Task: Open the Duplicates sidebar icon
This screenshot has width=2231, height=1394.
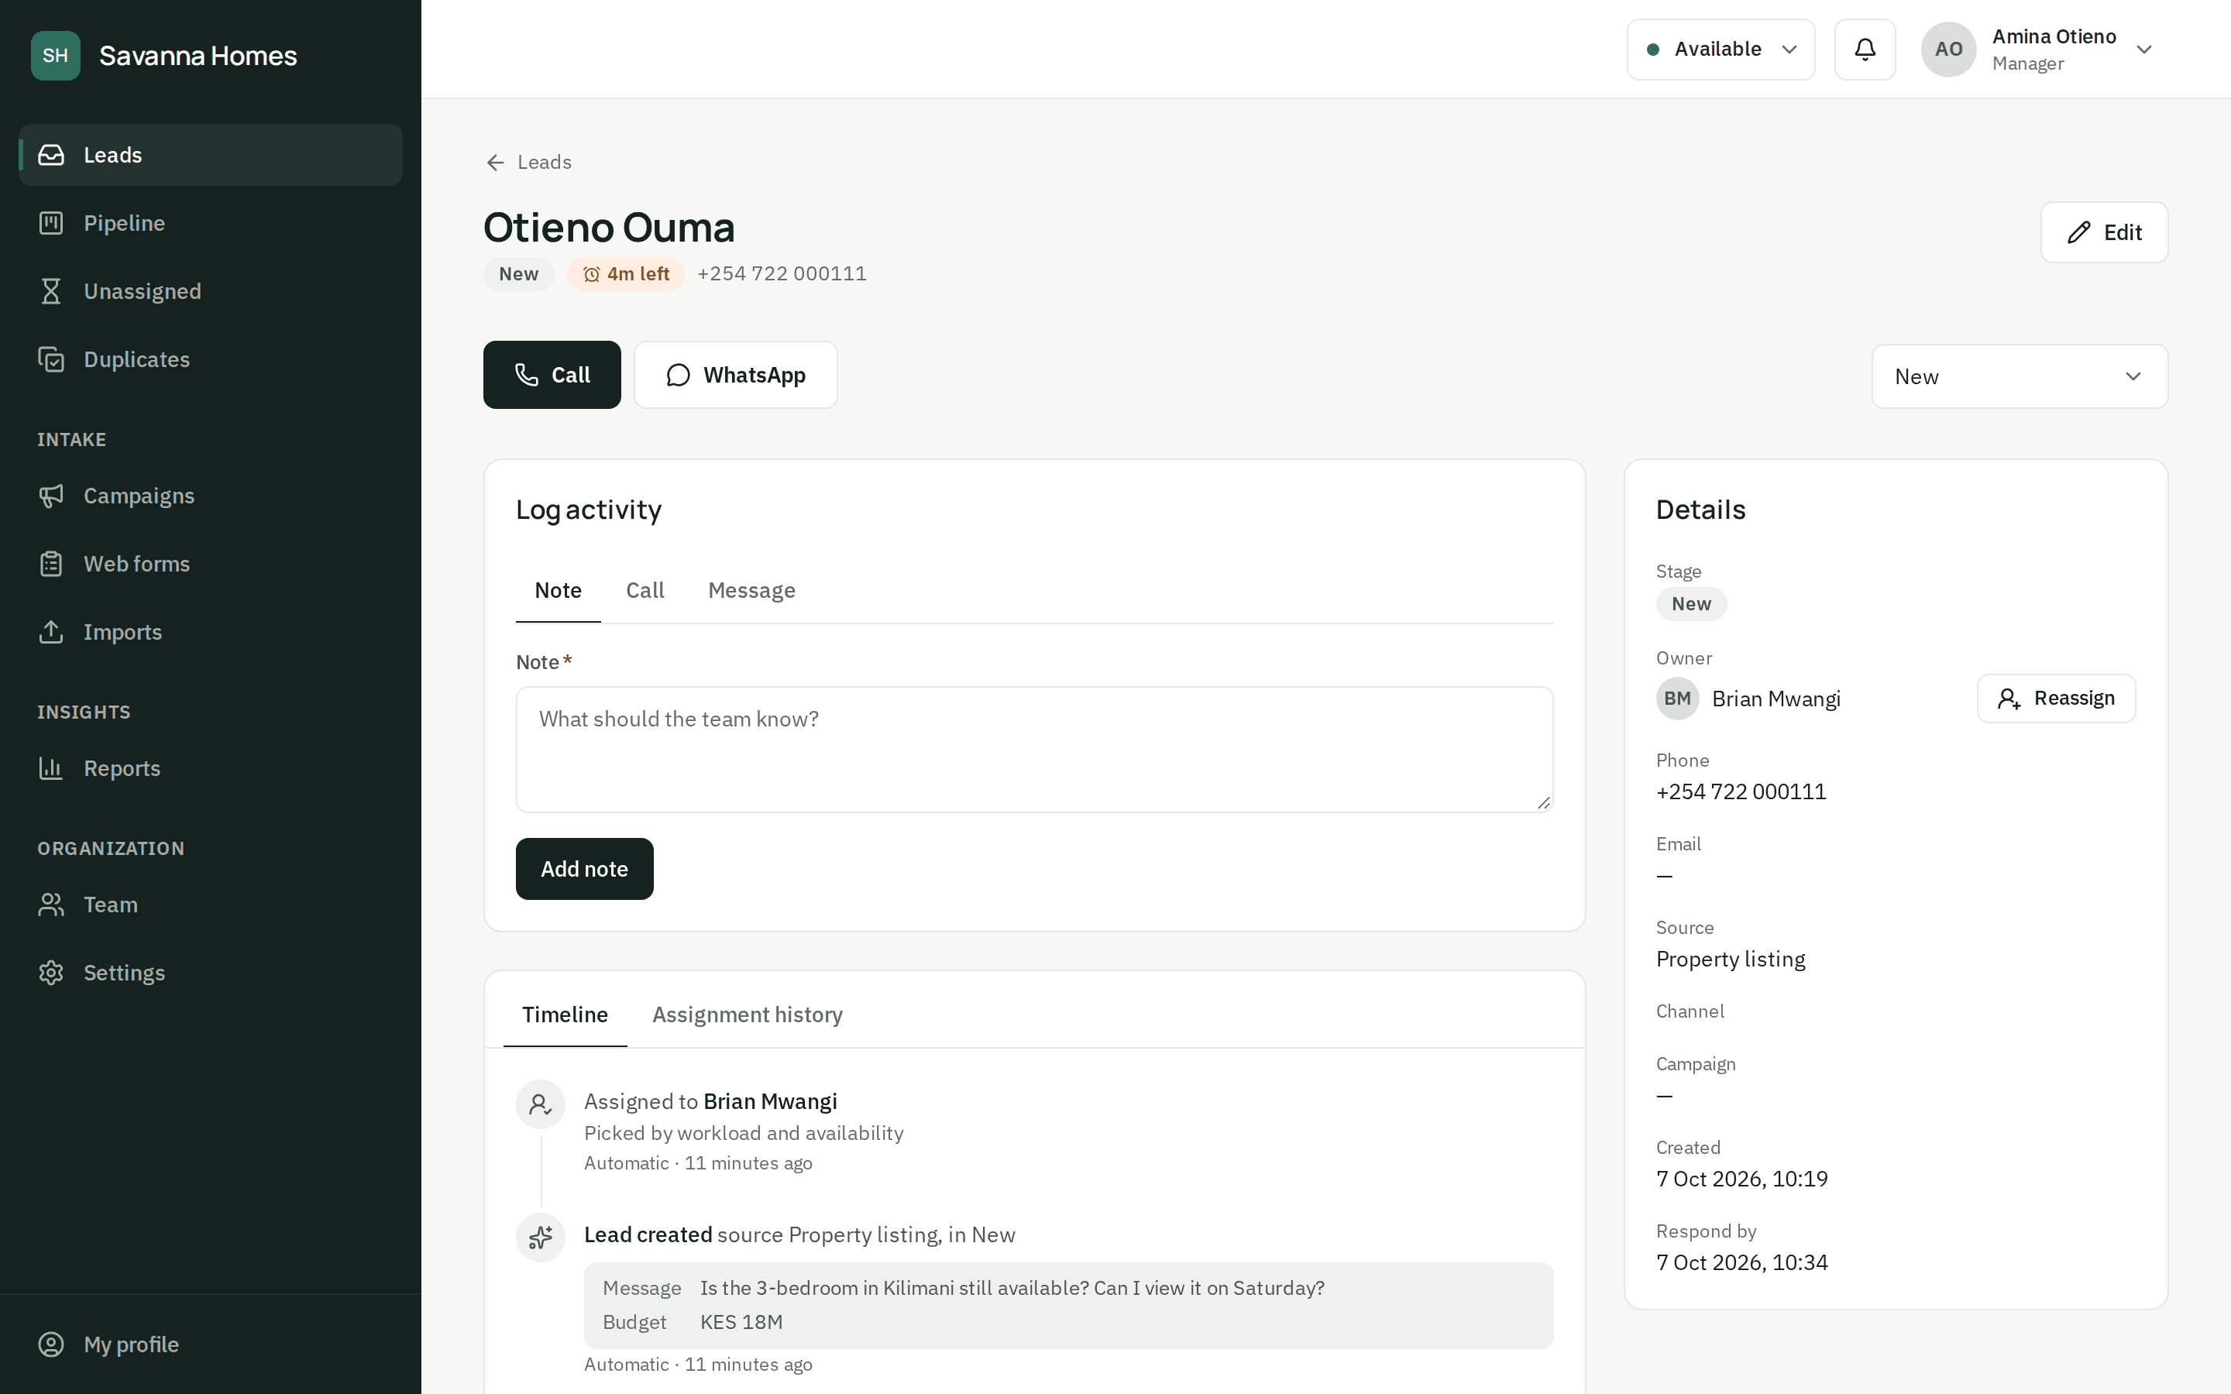Action: click(52, 359)
